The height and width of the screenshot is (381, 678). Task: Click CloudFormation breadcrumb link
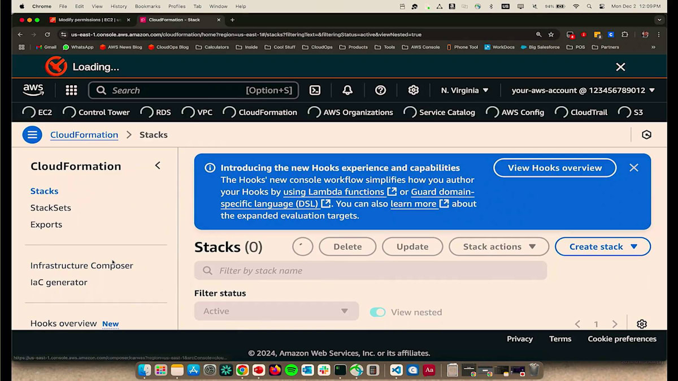(x=84, y=135)
